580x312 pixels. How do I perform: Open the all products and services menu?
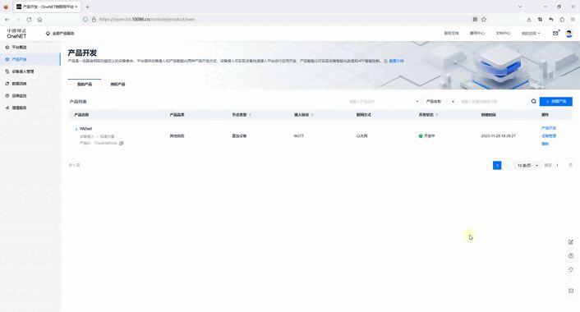(x=60, y=34)
